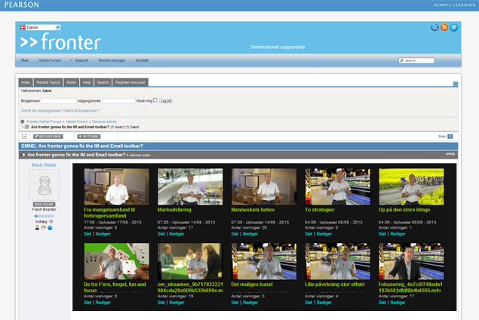
Task: Click the Fokusering_4e7c6f748eda1 title link
Action: (x=410, y=288)
